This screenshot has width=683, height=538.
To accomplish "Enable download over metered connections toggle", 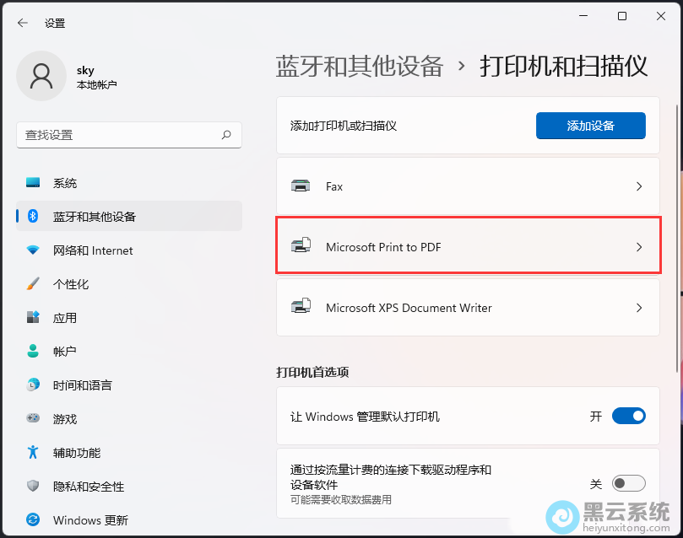I will 628,483.
